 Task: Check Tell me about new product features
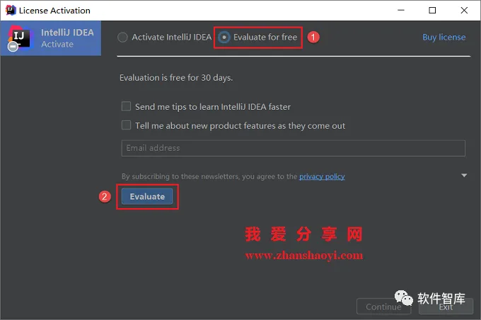click(126, 125)
